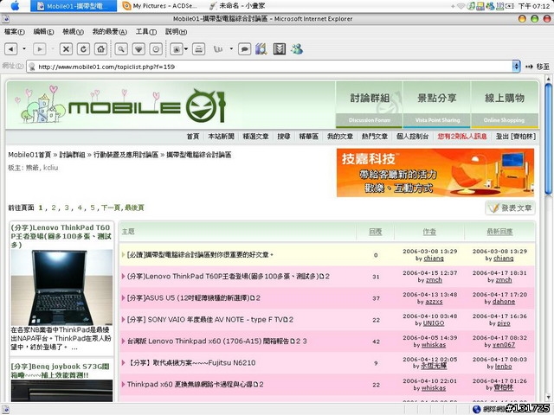Open the 檢視(V) menu
The height and width of the screenshot is (415, 554).
73,32
